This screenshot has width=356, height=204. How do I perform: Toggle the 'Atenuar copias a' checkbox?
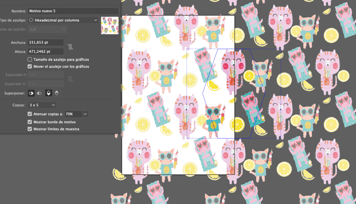pos(30,114)
